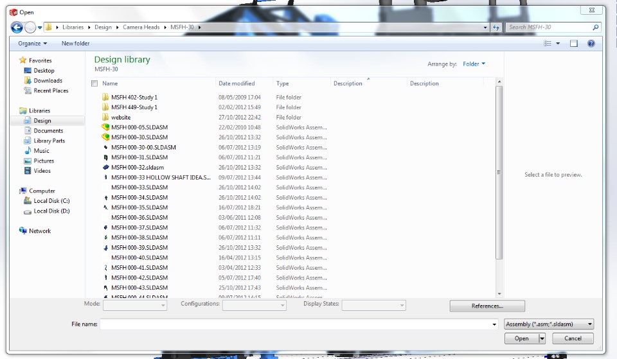Click the Pictures library icon
The image size is (617, 359).
coord(28,161)
